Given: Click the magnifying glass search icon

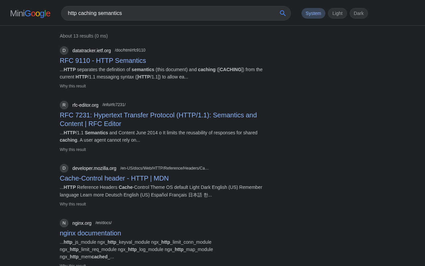Looking at the screenshot, I should [283, 13].
